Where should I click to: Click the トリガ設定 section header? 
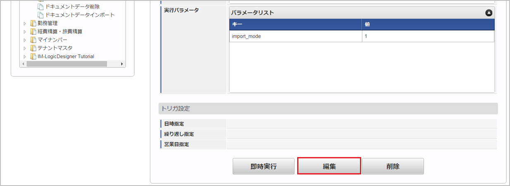(328, 109)
